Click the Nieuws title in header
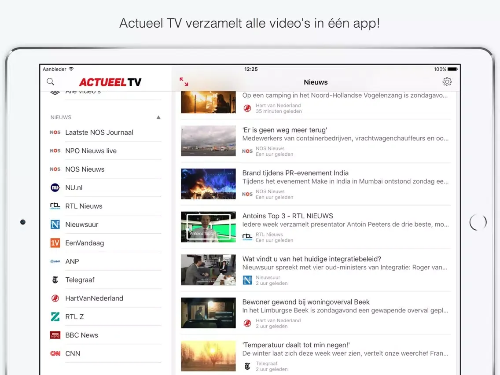500x375 pixels. [x=316, y=82]
